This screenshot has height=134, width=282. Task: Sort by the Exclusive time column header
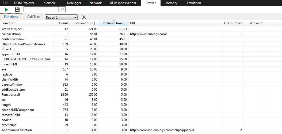(114, 23)
